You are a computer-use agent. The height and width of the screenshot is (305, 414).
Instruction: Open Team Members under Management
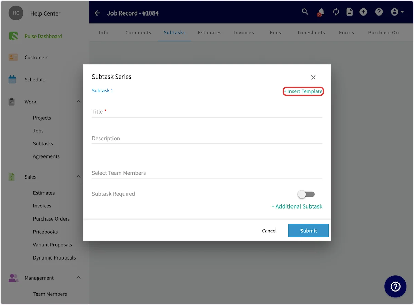pos(50,294)
